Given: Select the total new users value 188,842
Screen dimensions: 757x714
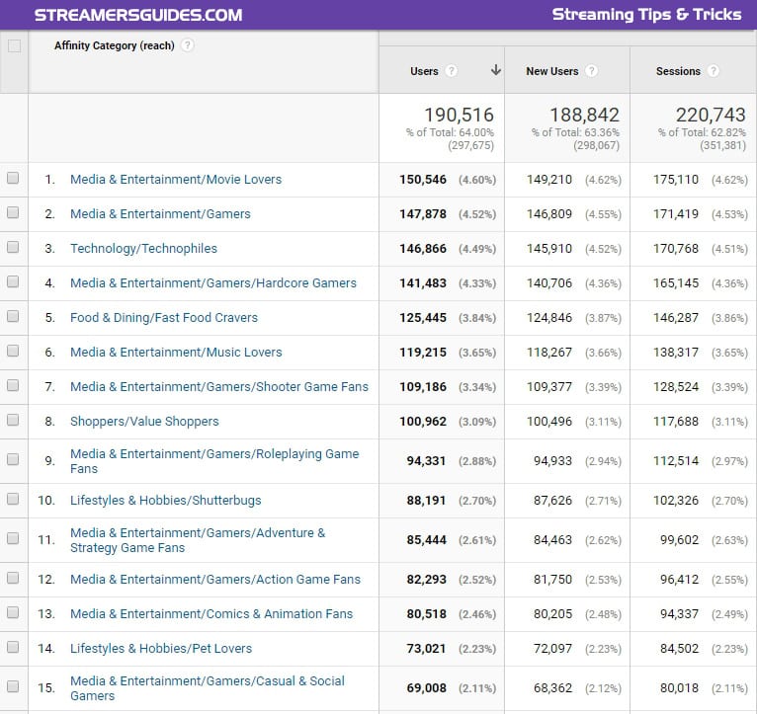Looking at the screenshot, I should coord(585,115).
